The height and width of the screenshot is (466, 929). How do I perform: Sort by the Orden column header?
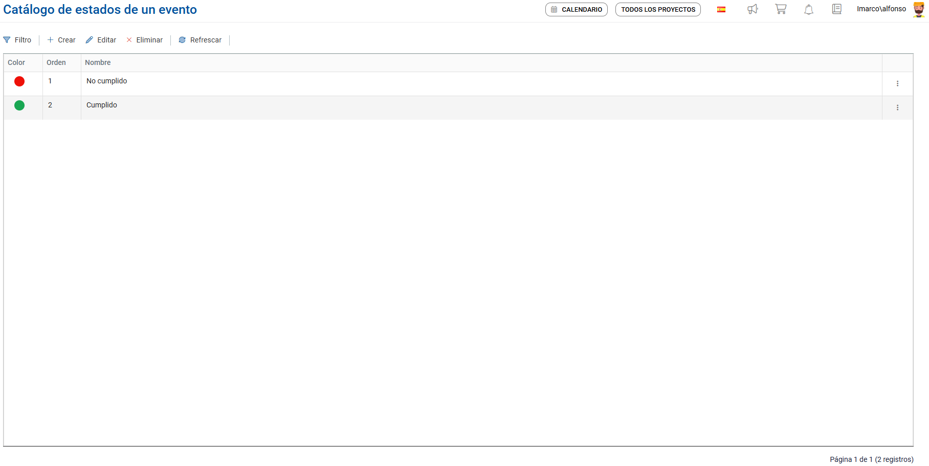[x=56, y=62]
